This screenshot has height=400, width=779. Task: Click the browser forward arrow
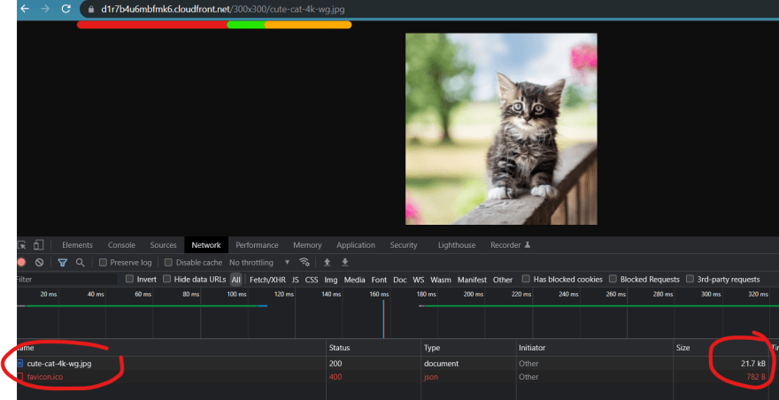tap(45, 9)
